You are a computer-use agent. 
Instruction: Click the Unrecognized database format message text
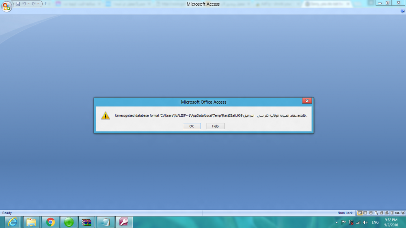pos(211,115)
